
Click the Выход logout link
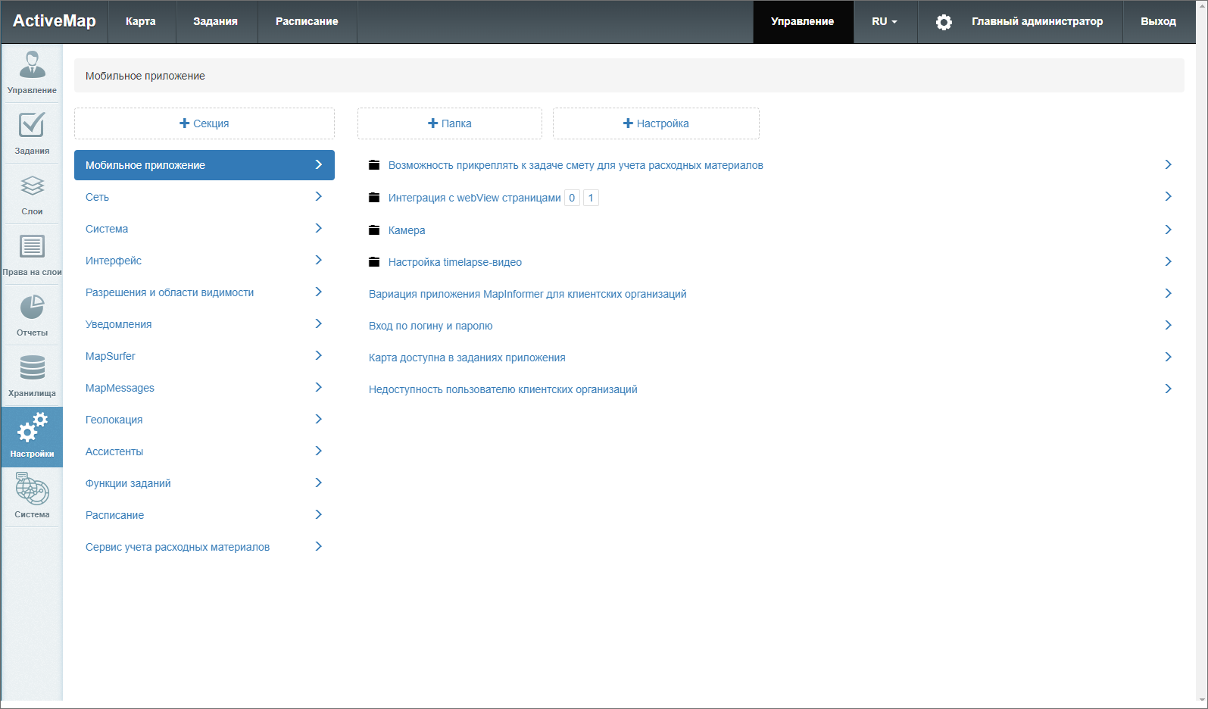pyautogui.click(x=1158, y=21)
